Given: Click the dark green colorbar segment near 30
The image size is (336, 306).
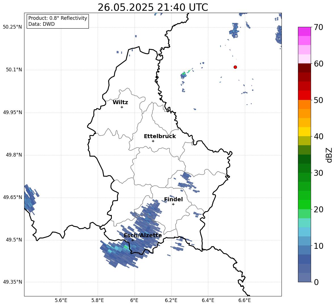Looking at the screenshot, I should pyautogui.click(x=304, y=168).
